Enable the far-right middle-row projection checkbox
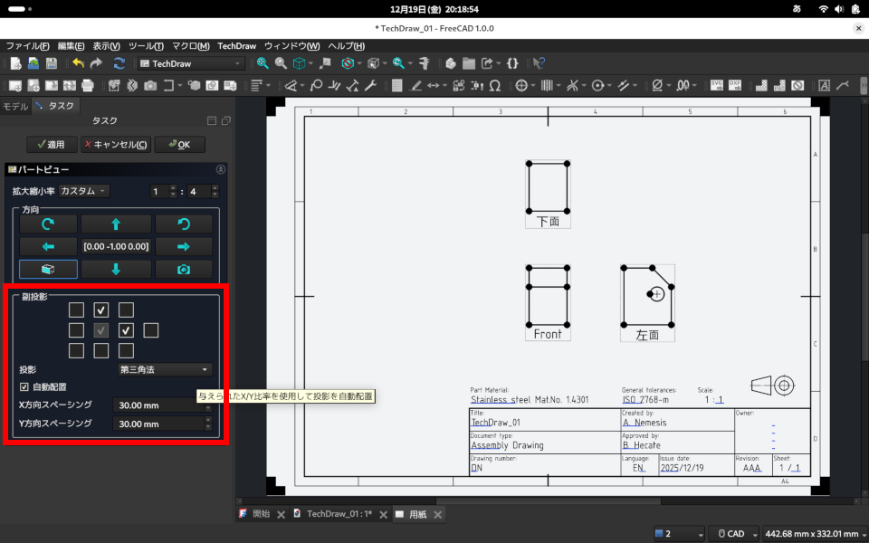 pyautogui.click(x=151, y=331)
